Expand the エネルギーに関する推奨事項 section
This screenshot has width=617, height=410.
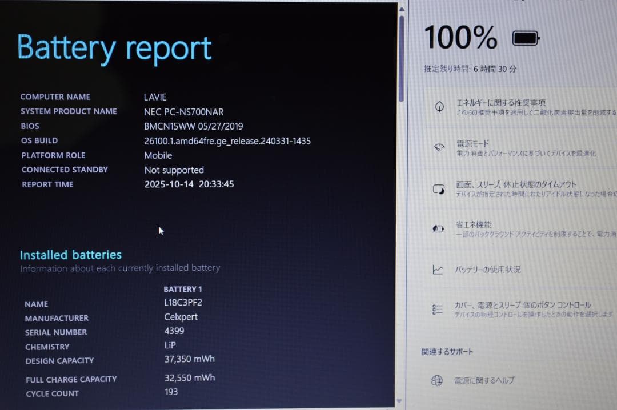[x=500, y=103]
